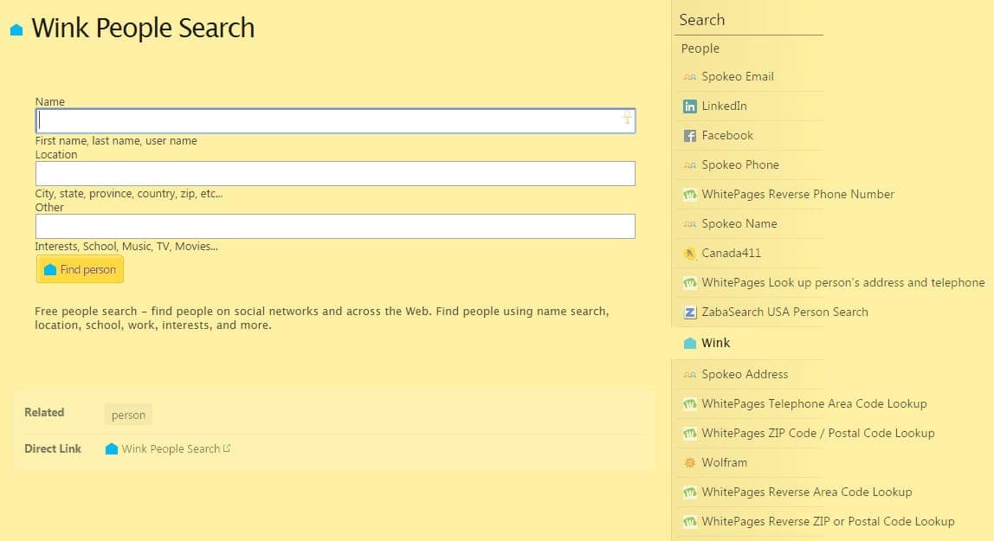Click the autofill icon in Name field
994x541 pixels.
(x=627, y=119)
